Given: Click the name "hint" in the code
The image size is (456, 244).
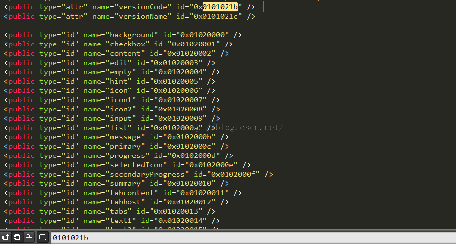Looking at the screenshot, I should 119,81.
